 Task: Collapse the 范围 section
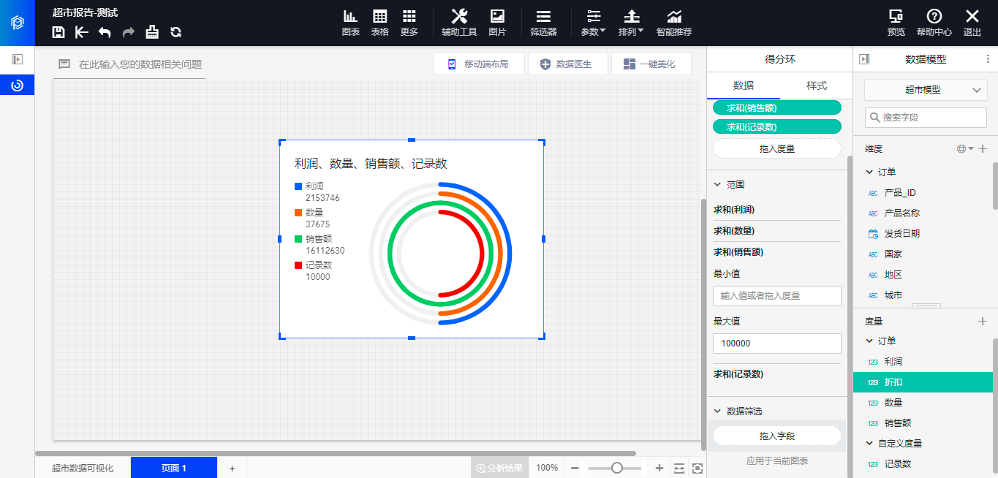[717, 185]
